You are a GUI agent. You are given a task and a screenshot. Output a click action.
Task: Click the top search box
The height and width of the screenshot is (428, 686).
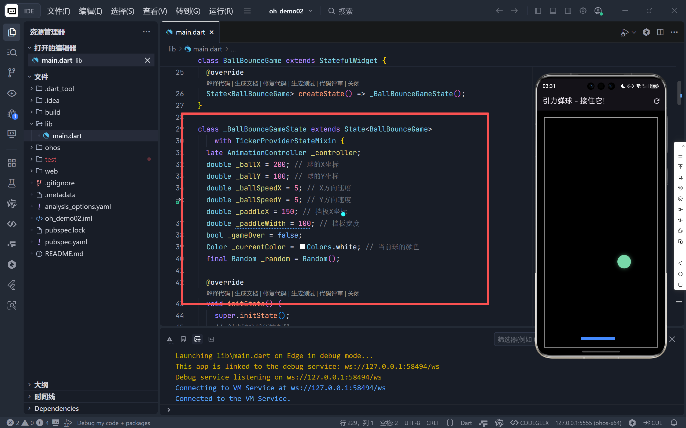[x=345, y=11]
